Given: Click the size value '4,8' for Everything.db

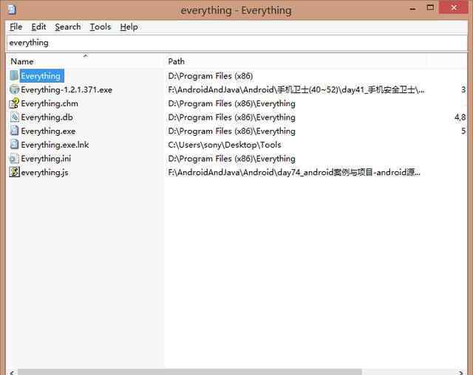Looking at the screenshot, I should [x=460, y=117].
